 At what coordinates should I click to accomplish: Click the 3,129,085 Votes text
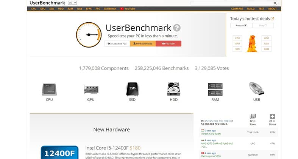click(212, 68)
